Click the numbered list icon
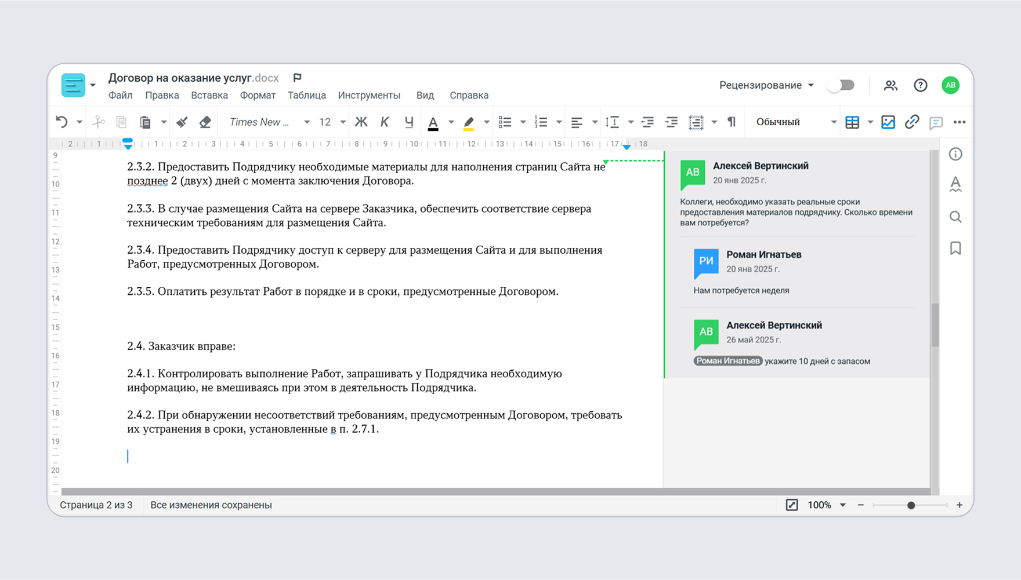Image resolution: width=1021 pixels, height=580 pixels. [541, 122]
